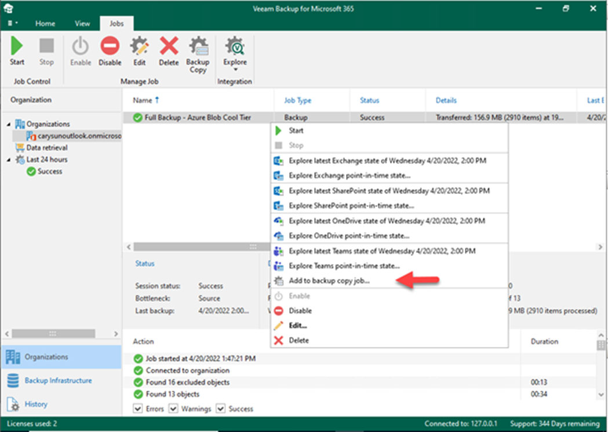Open the History navigation pane
608x432 pixels.
(x=61, y=404)
